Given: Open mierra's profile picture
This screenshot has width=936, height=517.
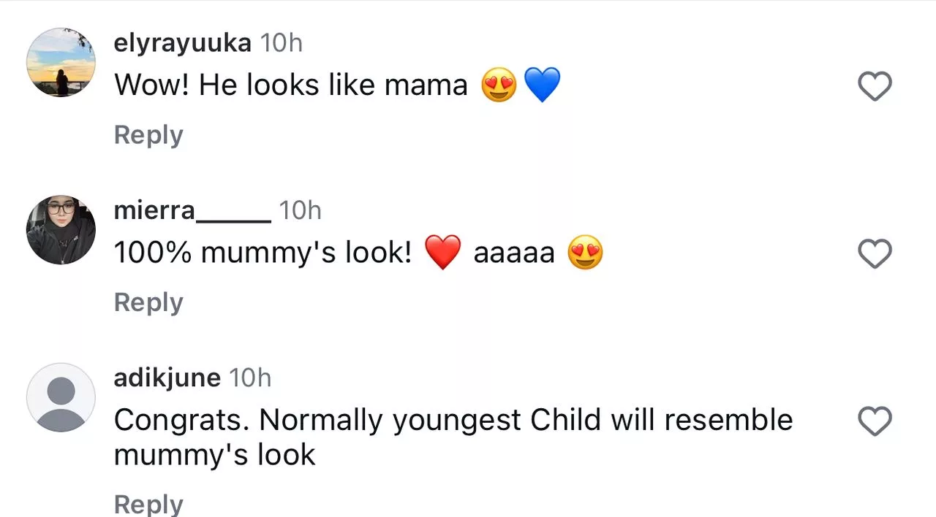Looking at the screenshot, I should click(x=61, y=230).
